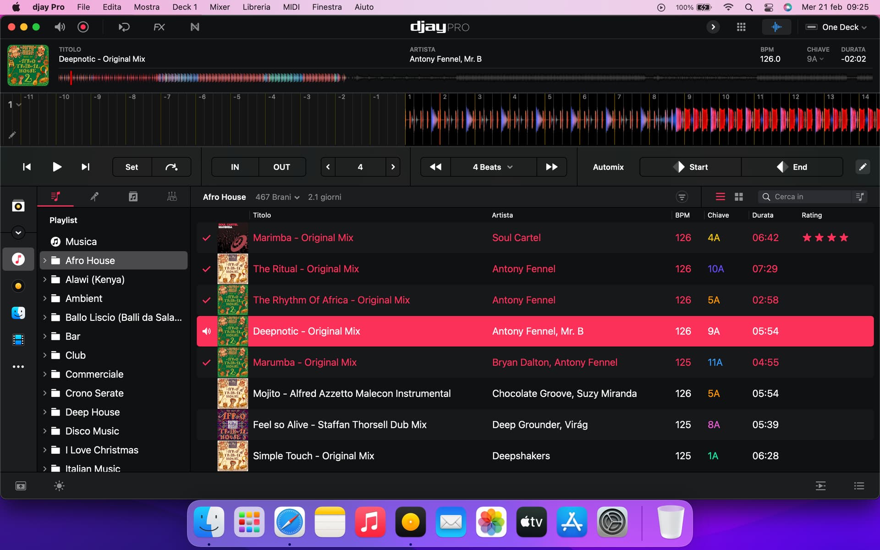The image size is (880, 550).
Task: Click the Cerca in search field
Action: tap(806, 197)
